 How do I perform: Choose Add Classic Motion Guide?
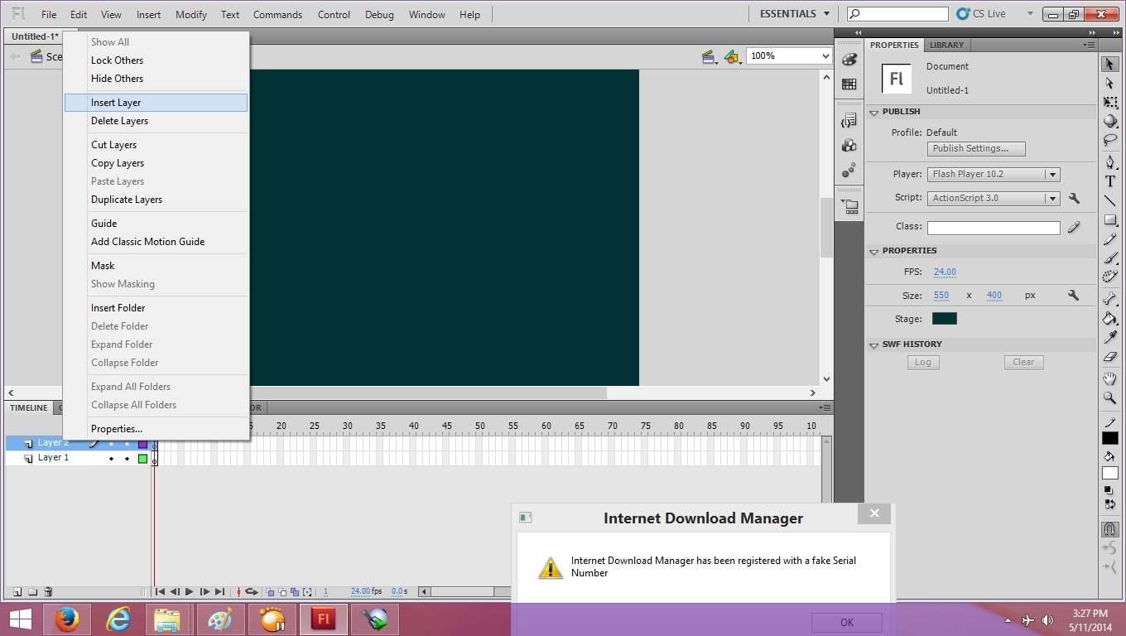pos(156,242)
